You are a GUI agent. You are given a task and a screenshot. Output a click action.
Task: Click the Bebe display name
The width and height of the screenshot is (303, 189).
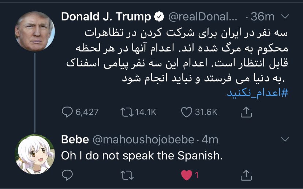[75, 139]
